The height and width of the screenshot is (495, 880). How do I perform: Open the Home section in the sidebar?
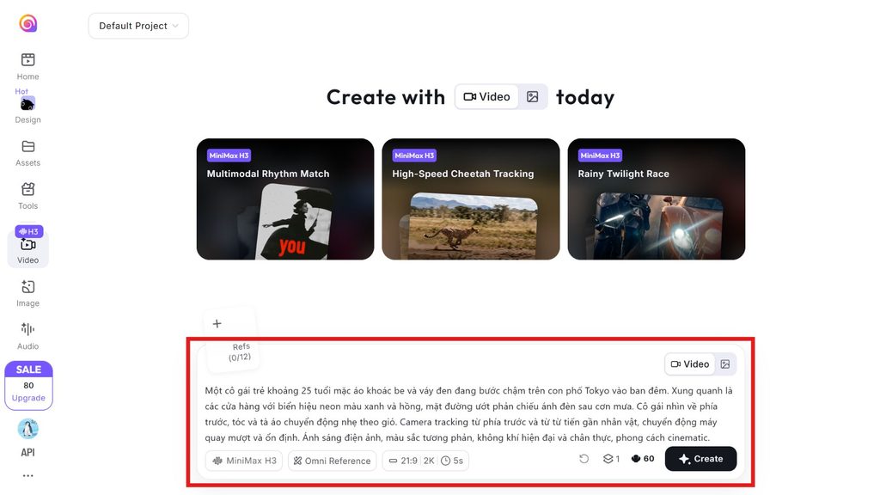click(x=28, y=66)
